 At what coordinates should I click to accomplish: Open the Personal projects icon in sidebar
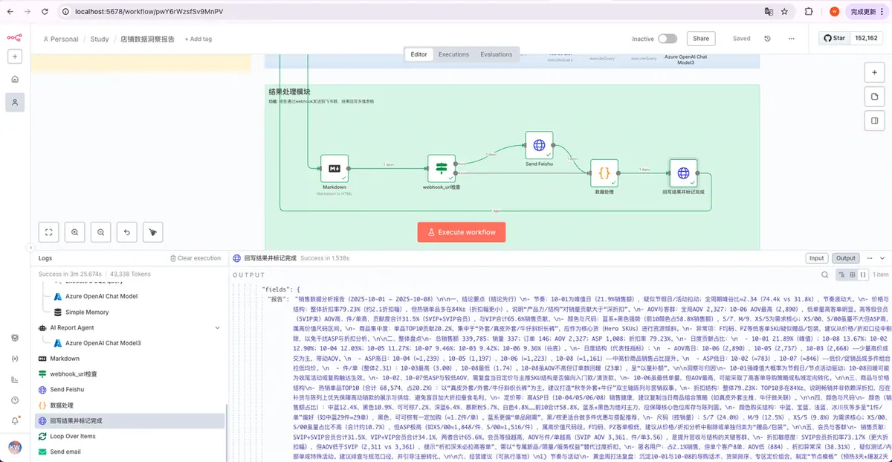(15, 103)
